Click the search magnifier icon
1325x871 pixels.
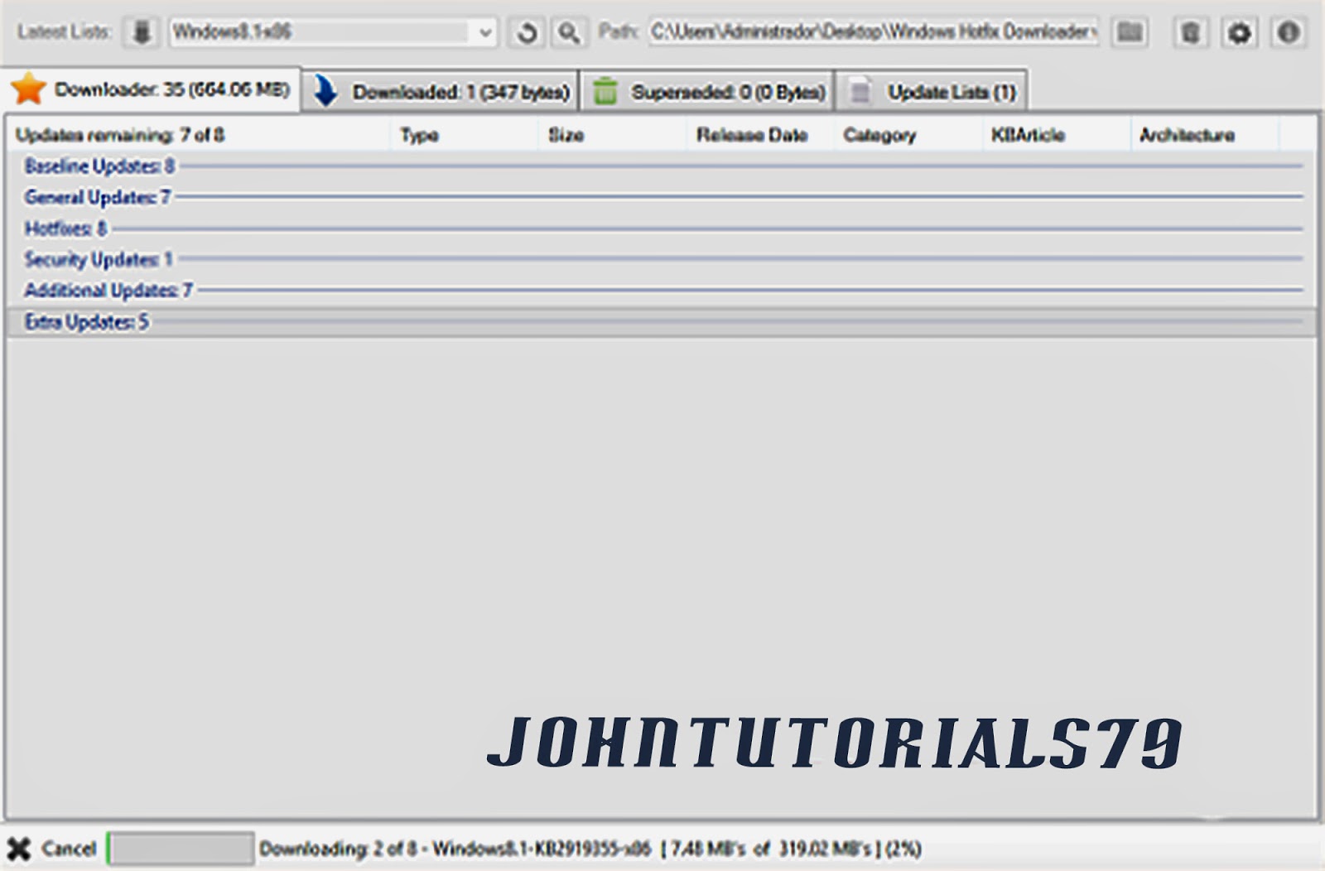tap(566, 32)
